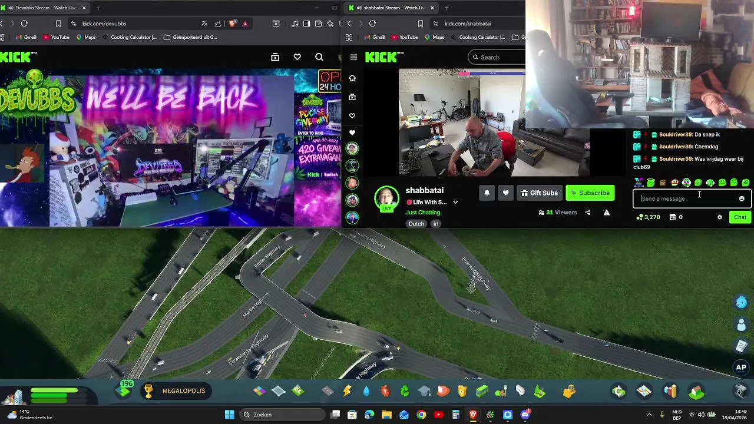The width and height of the screenshot is (754, 424).
Task: Click the Dutch language tag
Action: [416, 224]
